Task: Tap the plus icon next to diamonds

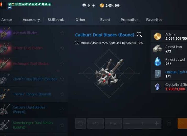Action: [94, 6]
